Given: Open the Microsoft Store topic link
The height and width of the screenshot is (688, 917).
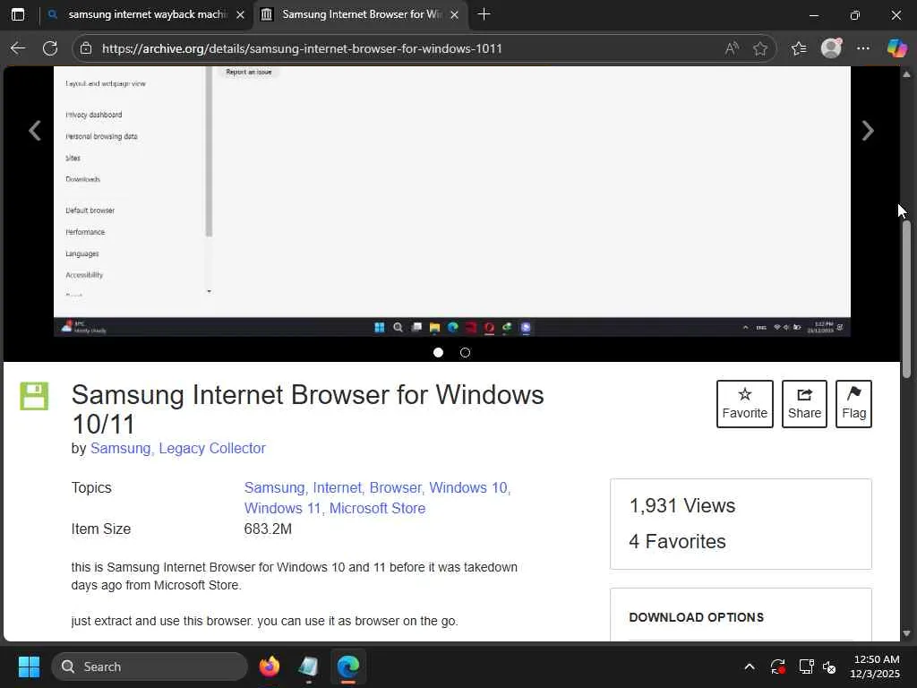Looking at the screenshot, I should pyautogui.click(x=377, y=508).
